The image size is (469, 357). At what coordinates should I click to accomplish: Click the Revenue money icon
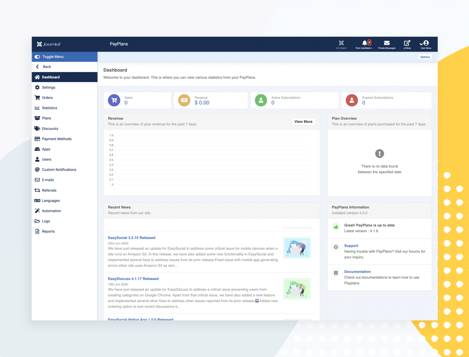(x=184, y=100)
